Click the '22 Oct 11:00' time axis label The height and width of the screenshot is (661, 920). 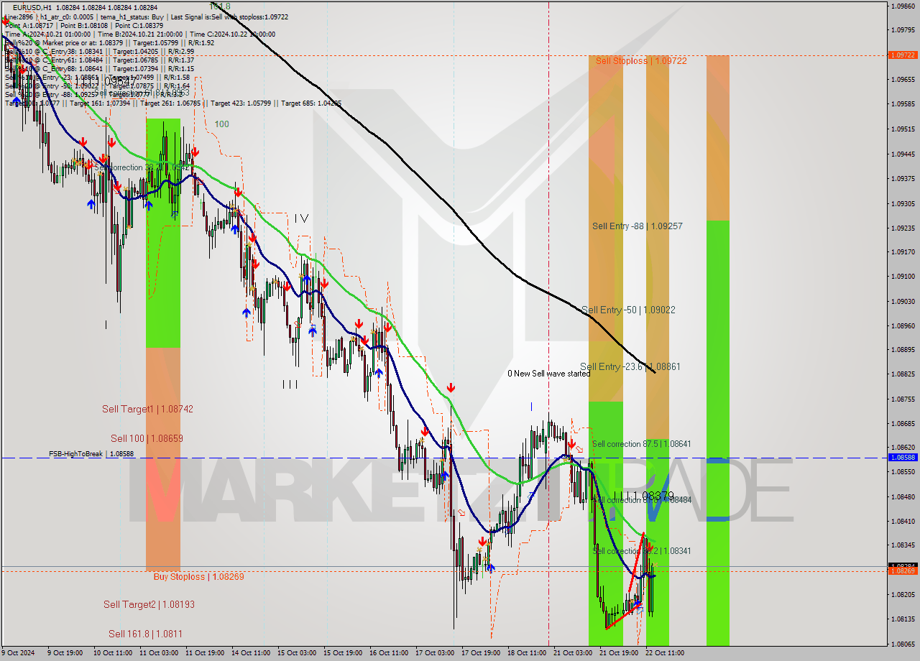tap(664, 653)
